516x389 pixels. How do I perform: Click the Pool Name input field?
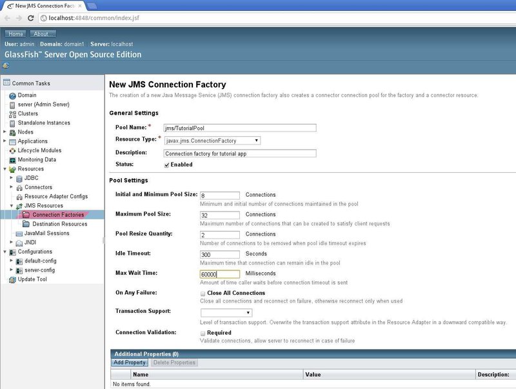240,128
